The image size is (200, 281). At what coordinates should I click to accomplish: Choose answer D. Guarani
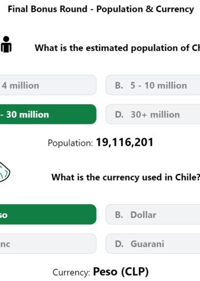pyautogui.click(x=153, y=244)
